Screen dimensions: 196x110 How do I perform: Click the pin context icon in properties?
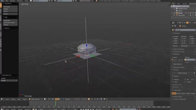coord(173,26)
